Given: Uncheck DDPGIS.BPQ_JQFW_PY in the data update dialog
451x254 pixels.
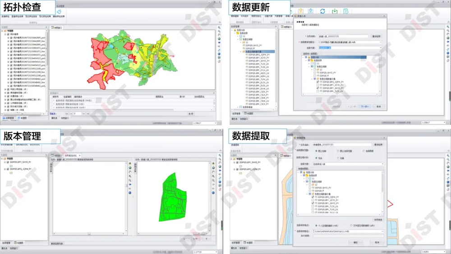Looking at the screenshot, I should click(318, 82).
